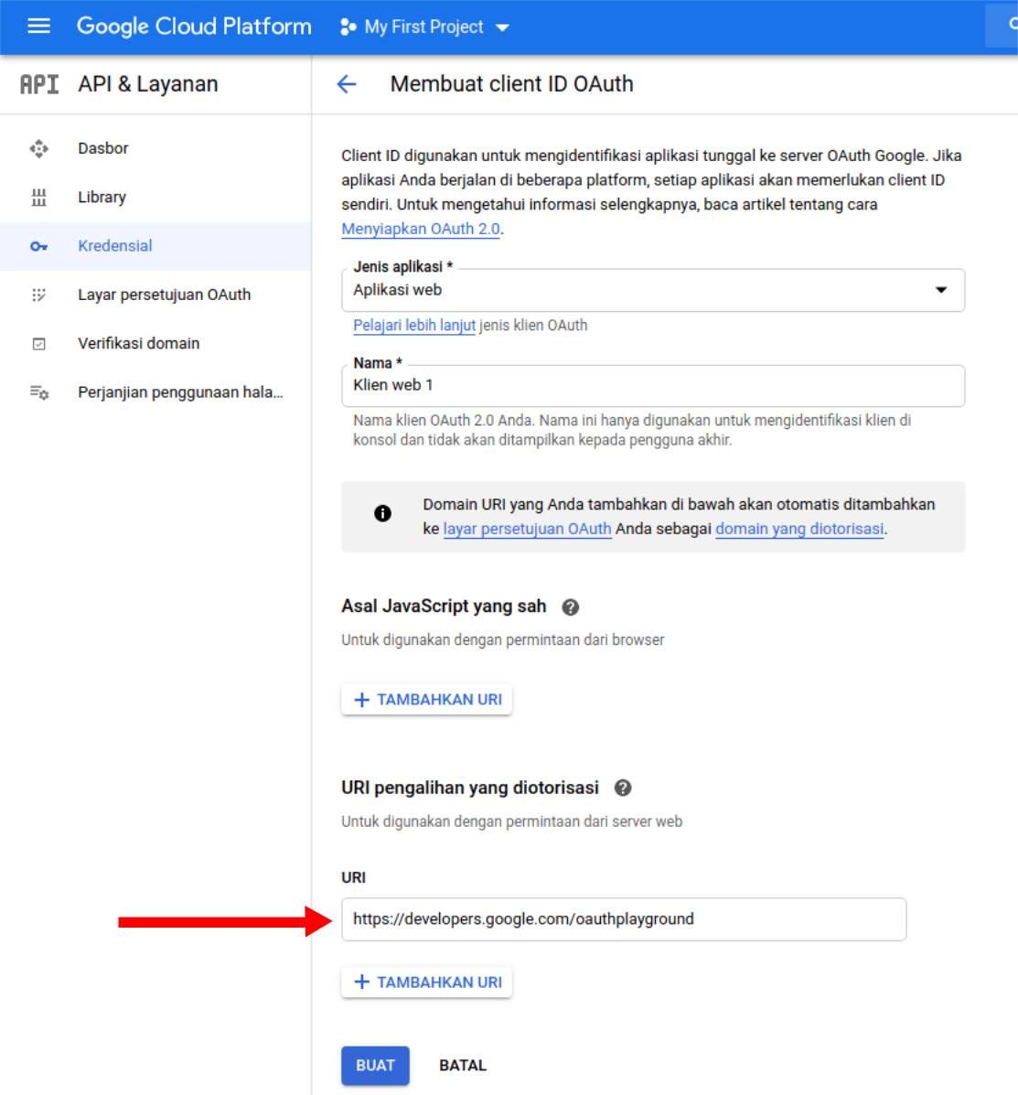Add URI under Asal JavaScript yang sah
This screenshot has height=1095, width=1018.
426,699
